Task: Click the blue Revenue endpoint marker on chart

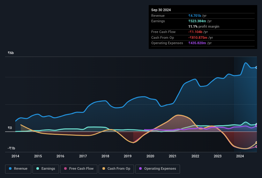Action: pos(257,67)
